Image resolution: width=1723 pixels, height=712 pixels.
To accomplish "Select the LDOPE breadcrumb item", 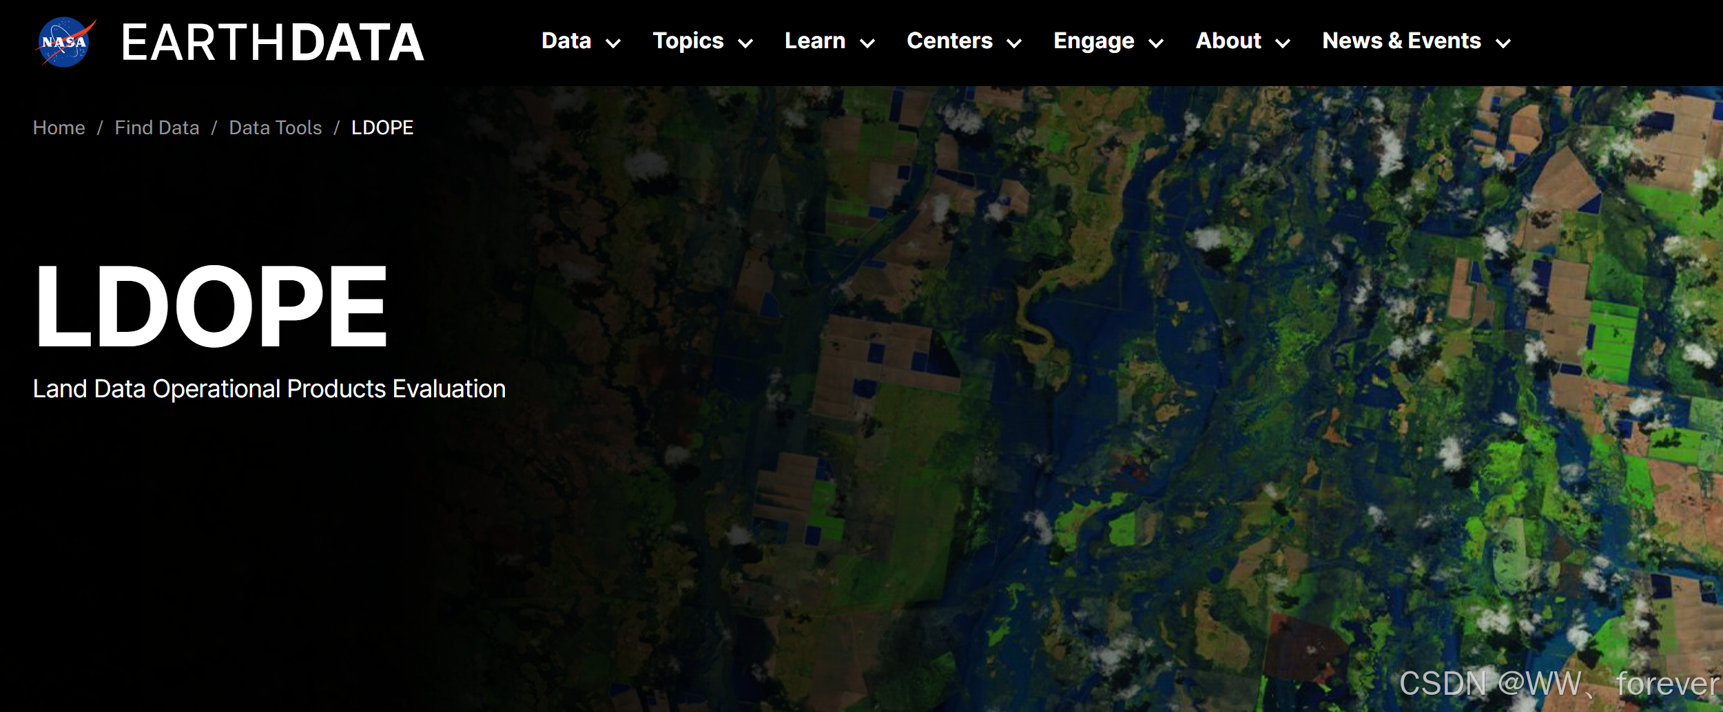I will 382,127.
